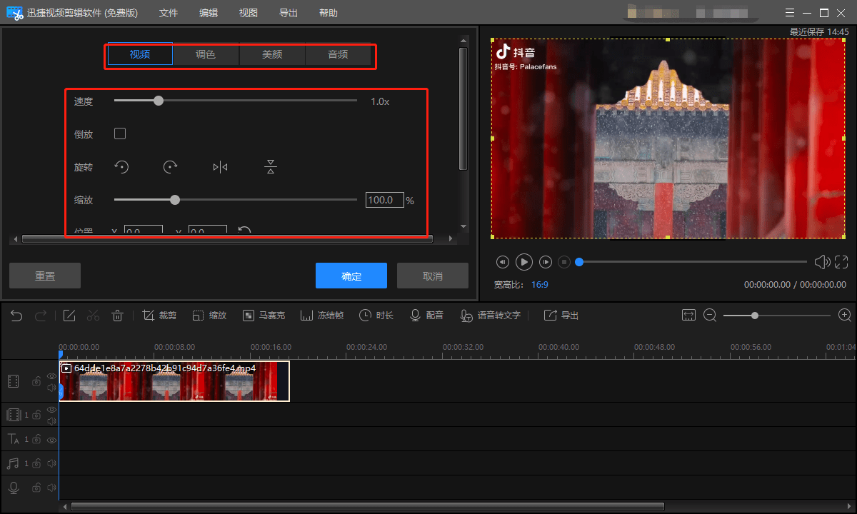
Task: Delete clip with trash icon
Action: (118, 316)
